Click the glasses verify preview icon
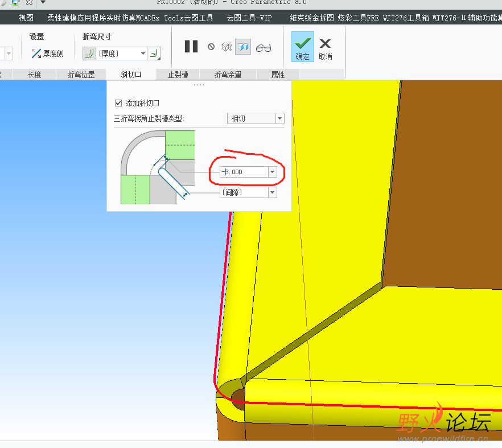Screen dimensions: 502x448 click(x=264, y=48)
